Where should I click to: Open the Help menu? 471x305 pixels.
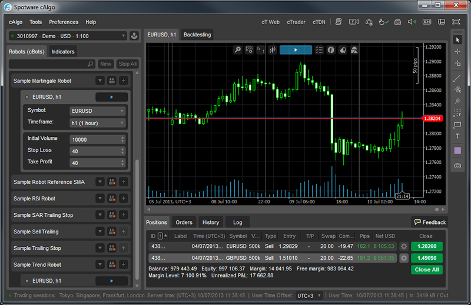point(91,22)
